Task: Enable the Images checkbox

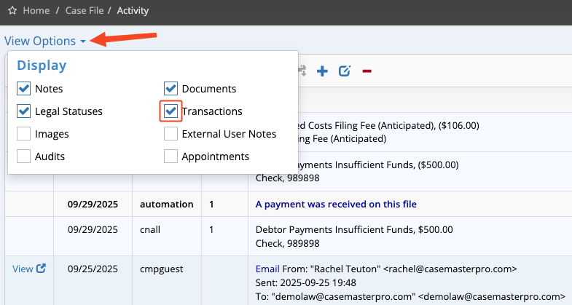Action: tap(24, 134)
